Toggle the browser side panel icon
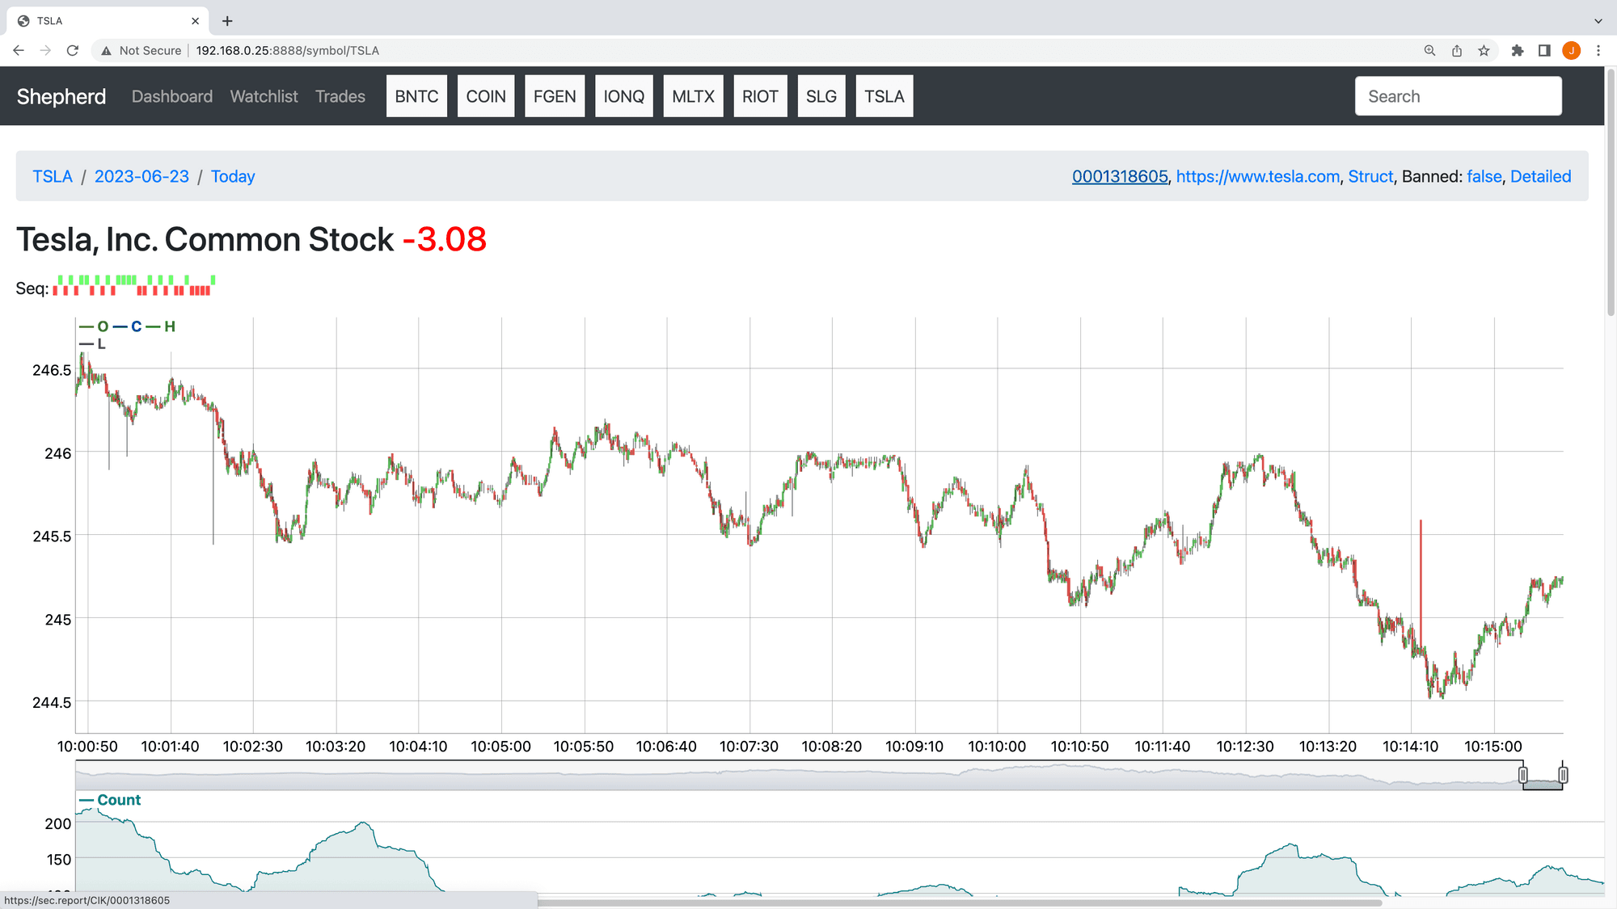The image size is (1617, 909). click(x=1544, y=50)
